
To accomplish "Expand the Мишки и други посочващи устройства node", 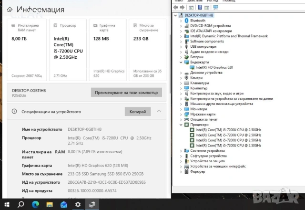I will click(x=181, y=104).
